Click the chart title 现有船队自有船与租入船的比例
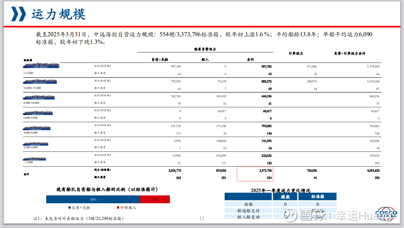This screenshot has width=404, height=228. (x=107, y=189)
